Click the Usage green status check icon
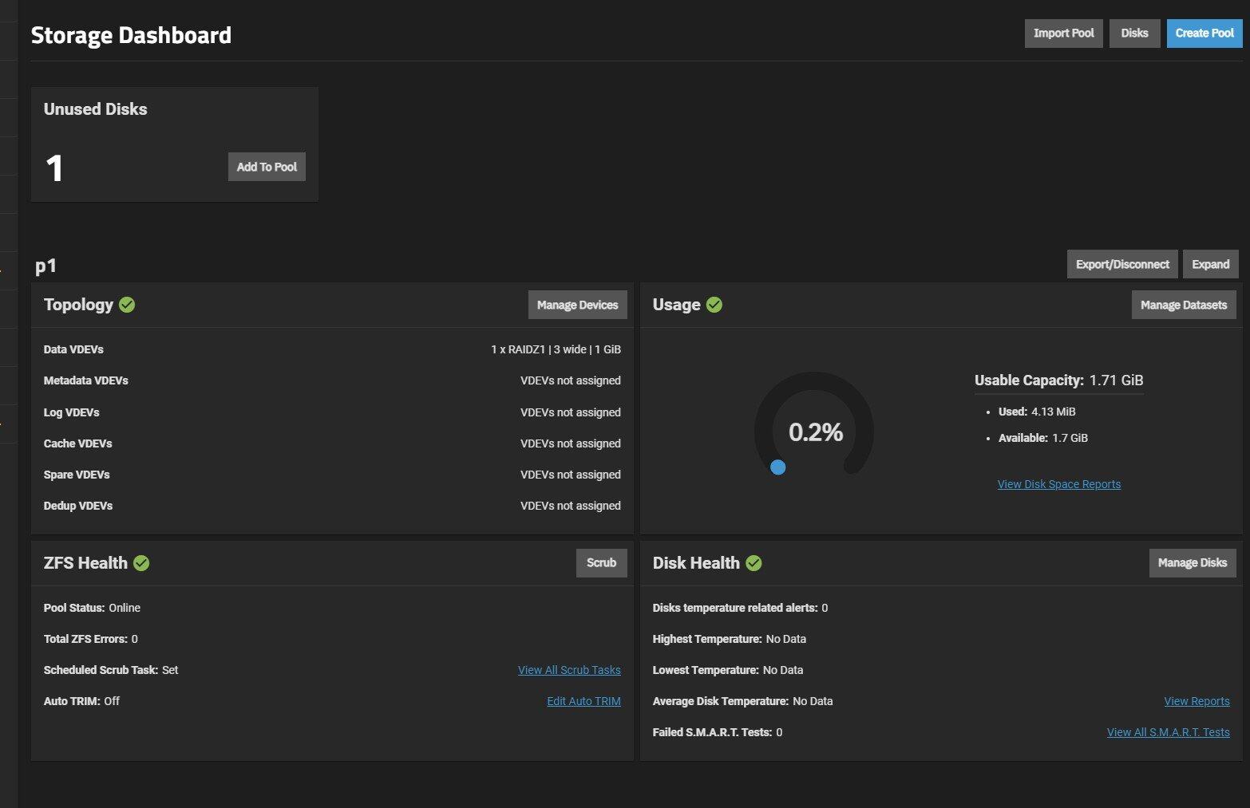The height and width of the screenshot is (808, 1250). (x=714, y=305)
